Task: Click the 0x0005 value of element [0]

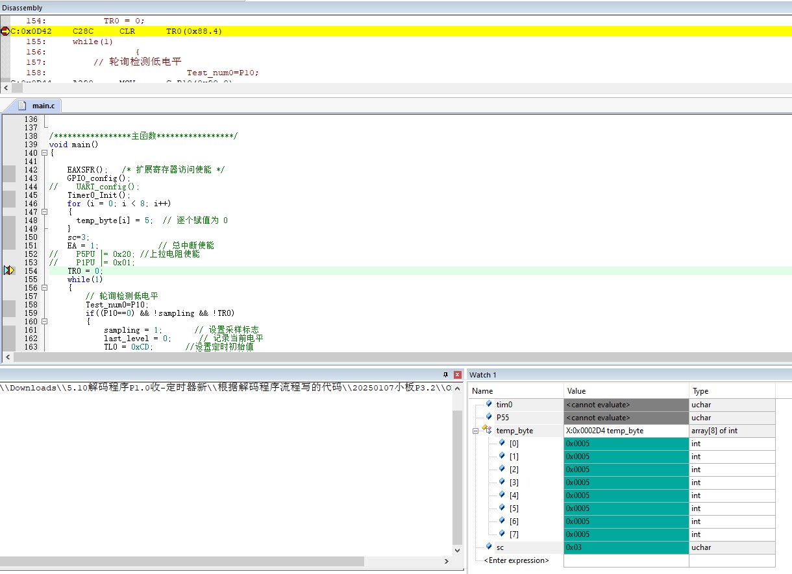Action: point(626,444)
